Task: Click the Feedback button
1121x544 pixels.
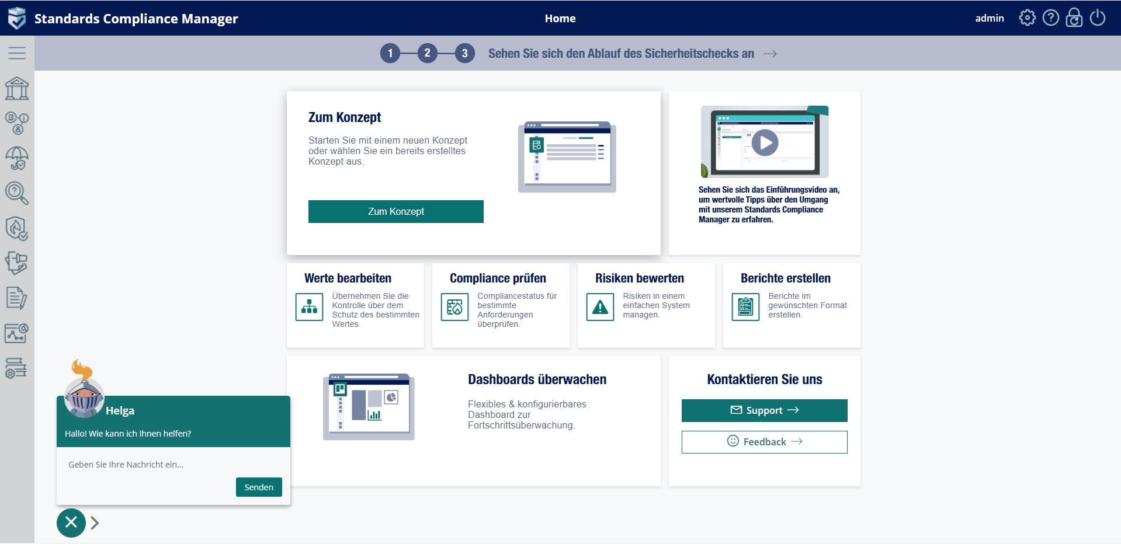Action: [765, 442]
